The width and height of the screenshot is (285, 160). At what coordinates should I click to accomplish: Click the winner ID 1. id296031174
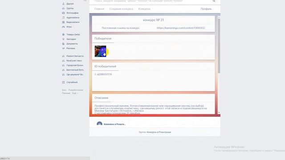[103, 74]
